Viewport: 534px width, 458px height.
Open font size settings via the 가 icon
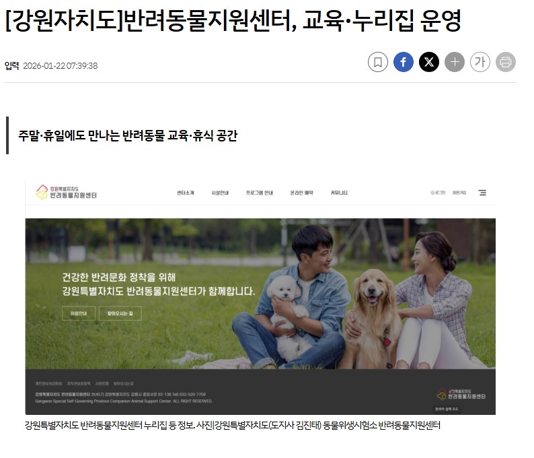[x=480, y=62]
